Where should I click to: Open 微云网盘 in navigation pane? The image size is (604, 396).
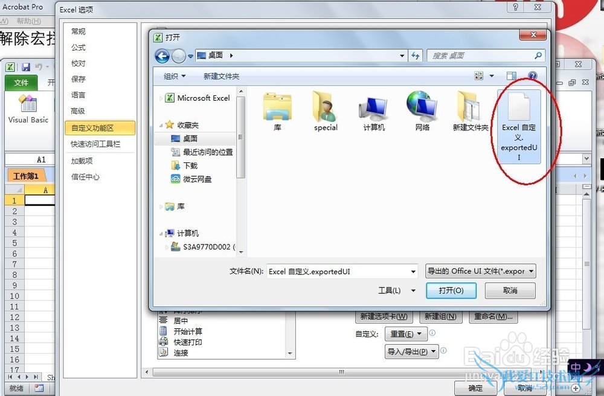click(197, 179)
